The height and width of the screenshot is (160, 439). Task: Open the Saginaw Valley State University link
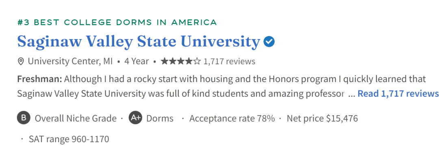coord(139,42)
